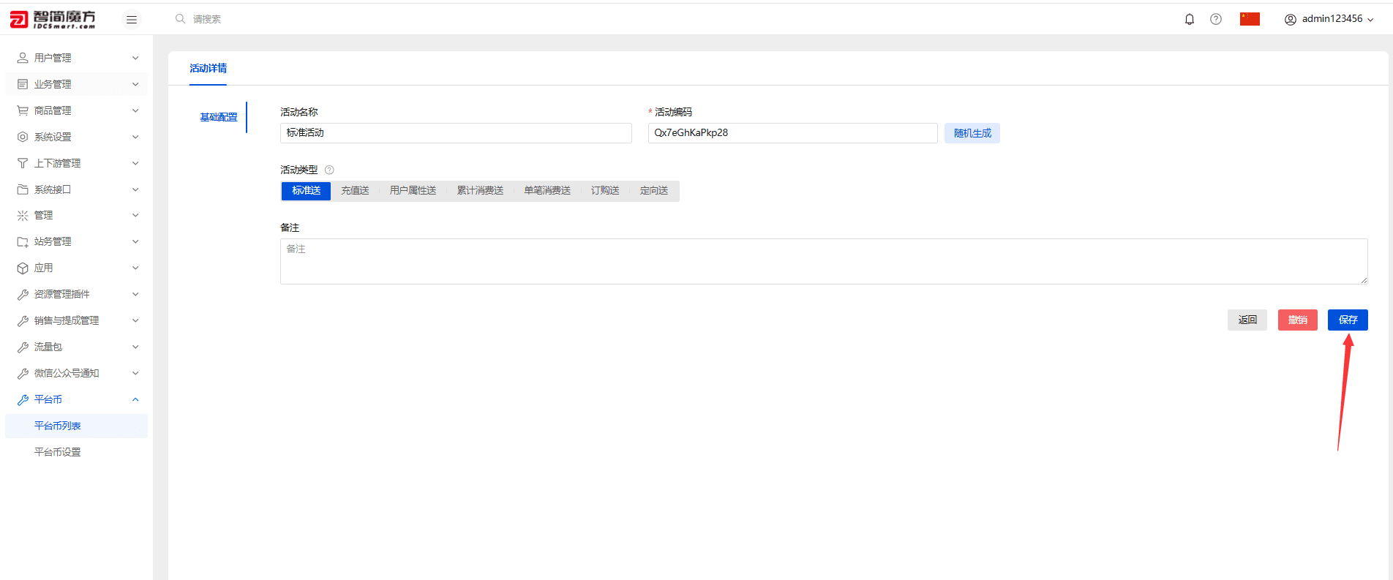The image size is (1393, 580).
Task: Click 活动名称 input field
Action: tap(456, 133)
